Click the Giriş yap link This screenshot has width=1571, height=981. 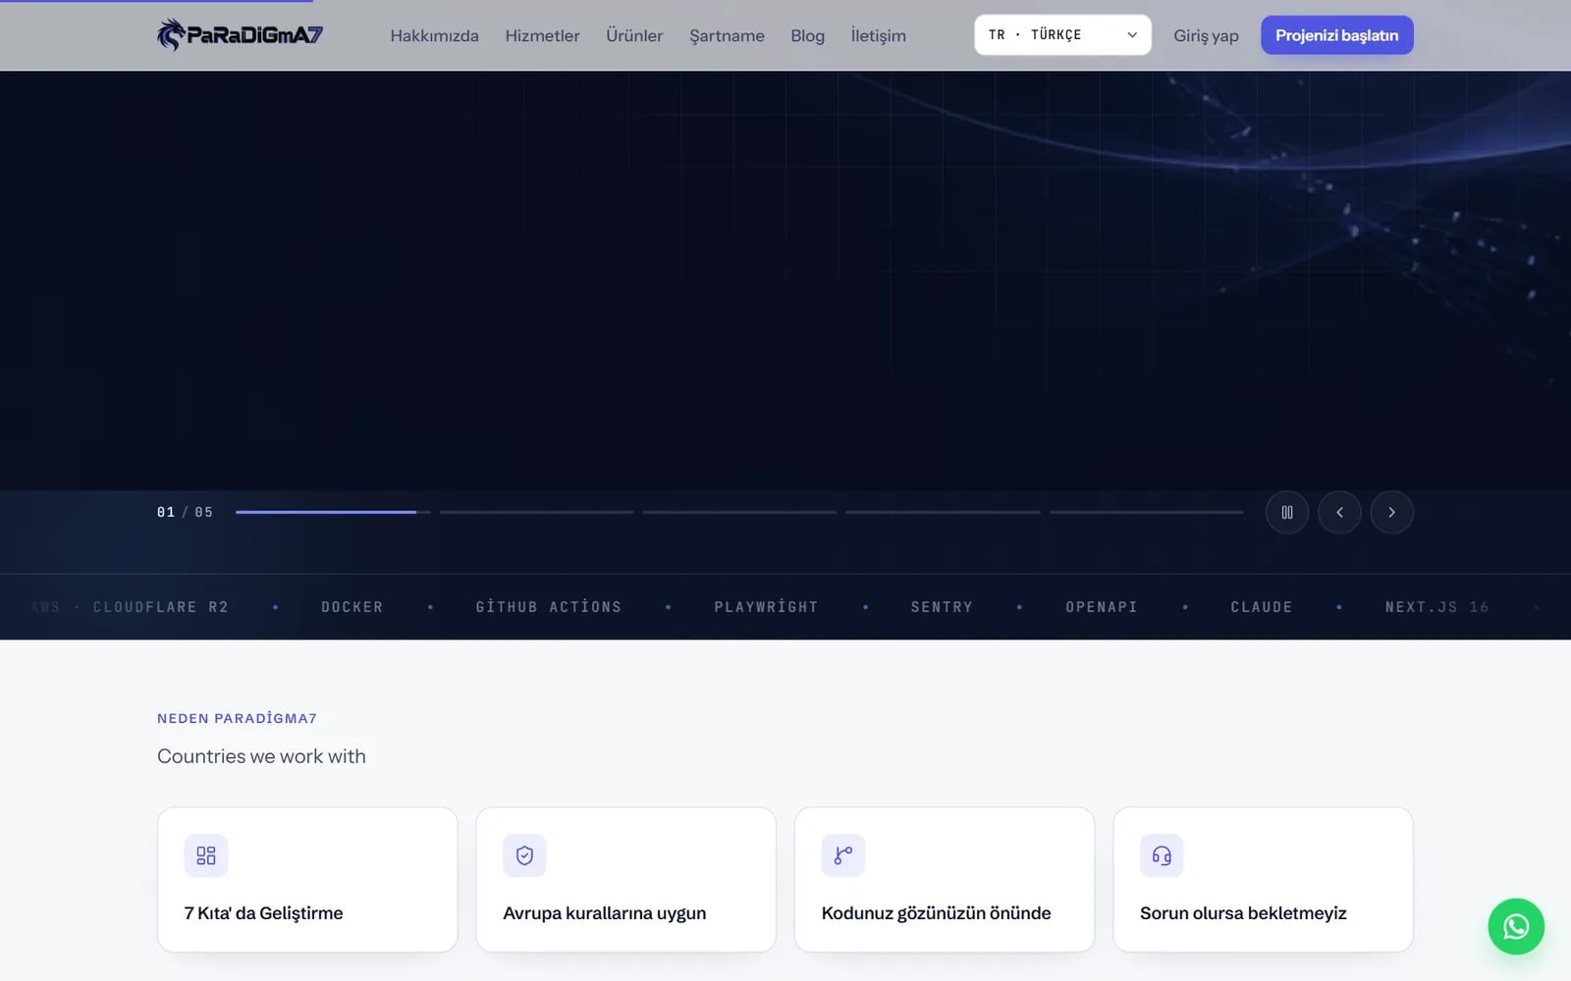[1206, 35]
